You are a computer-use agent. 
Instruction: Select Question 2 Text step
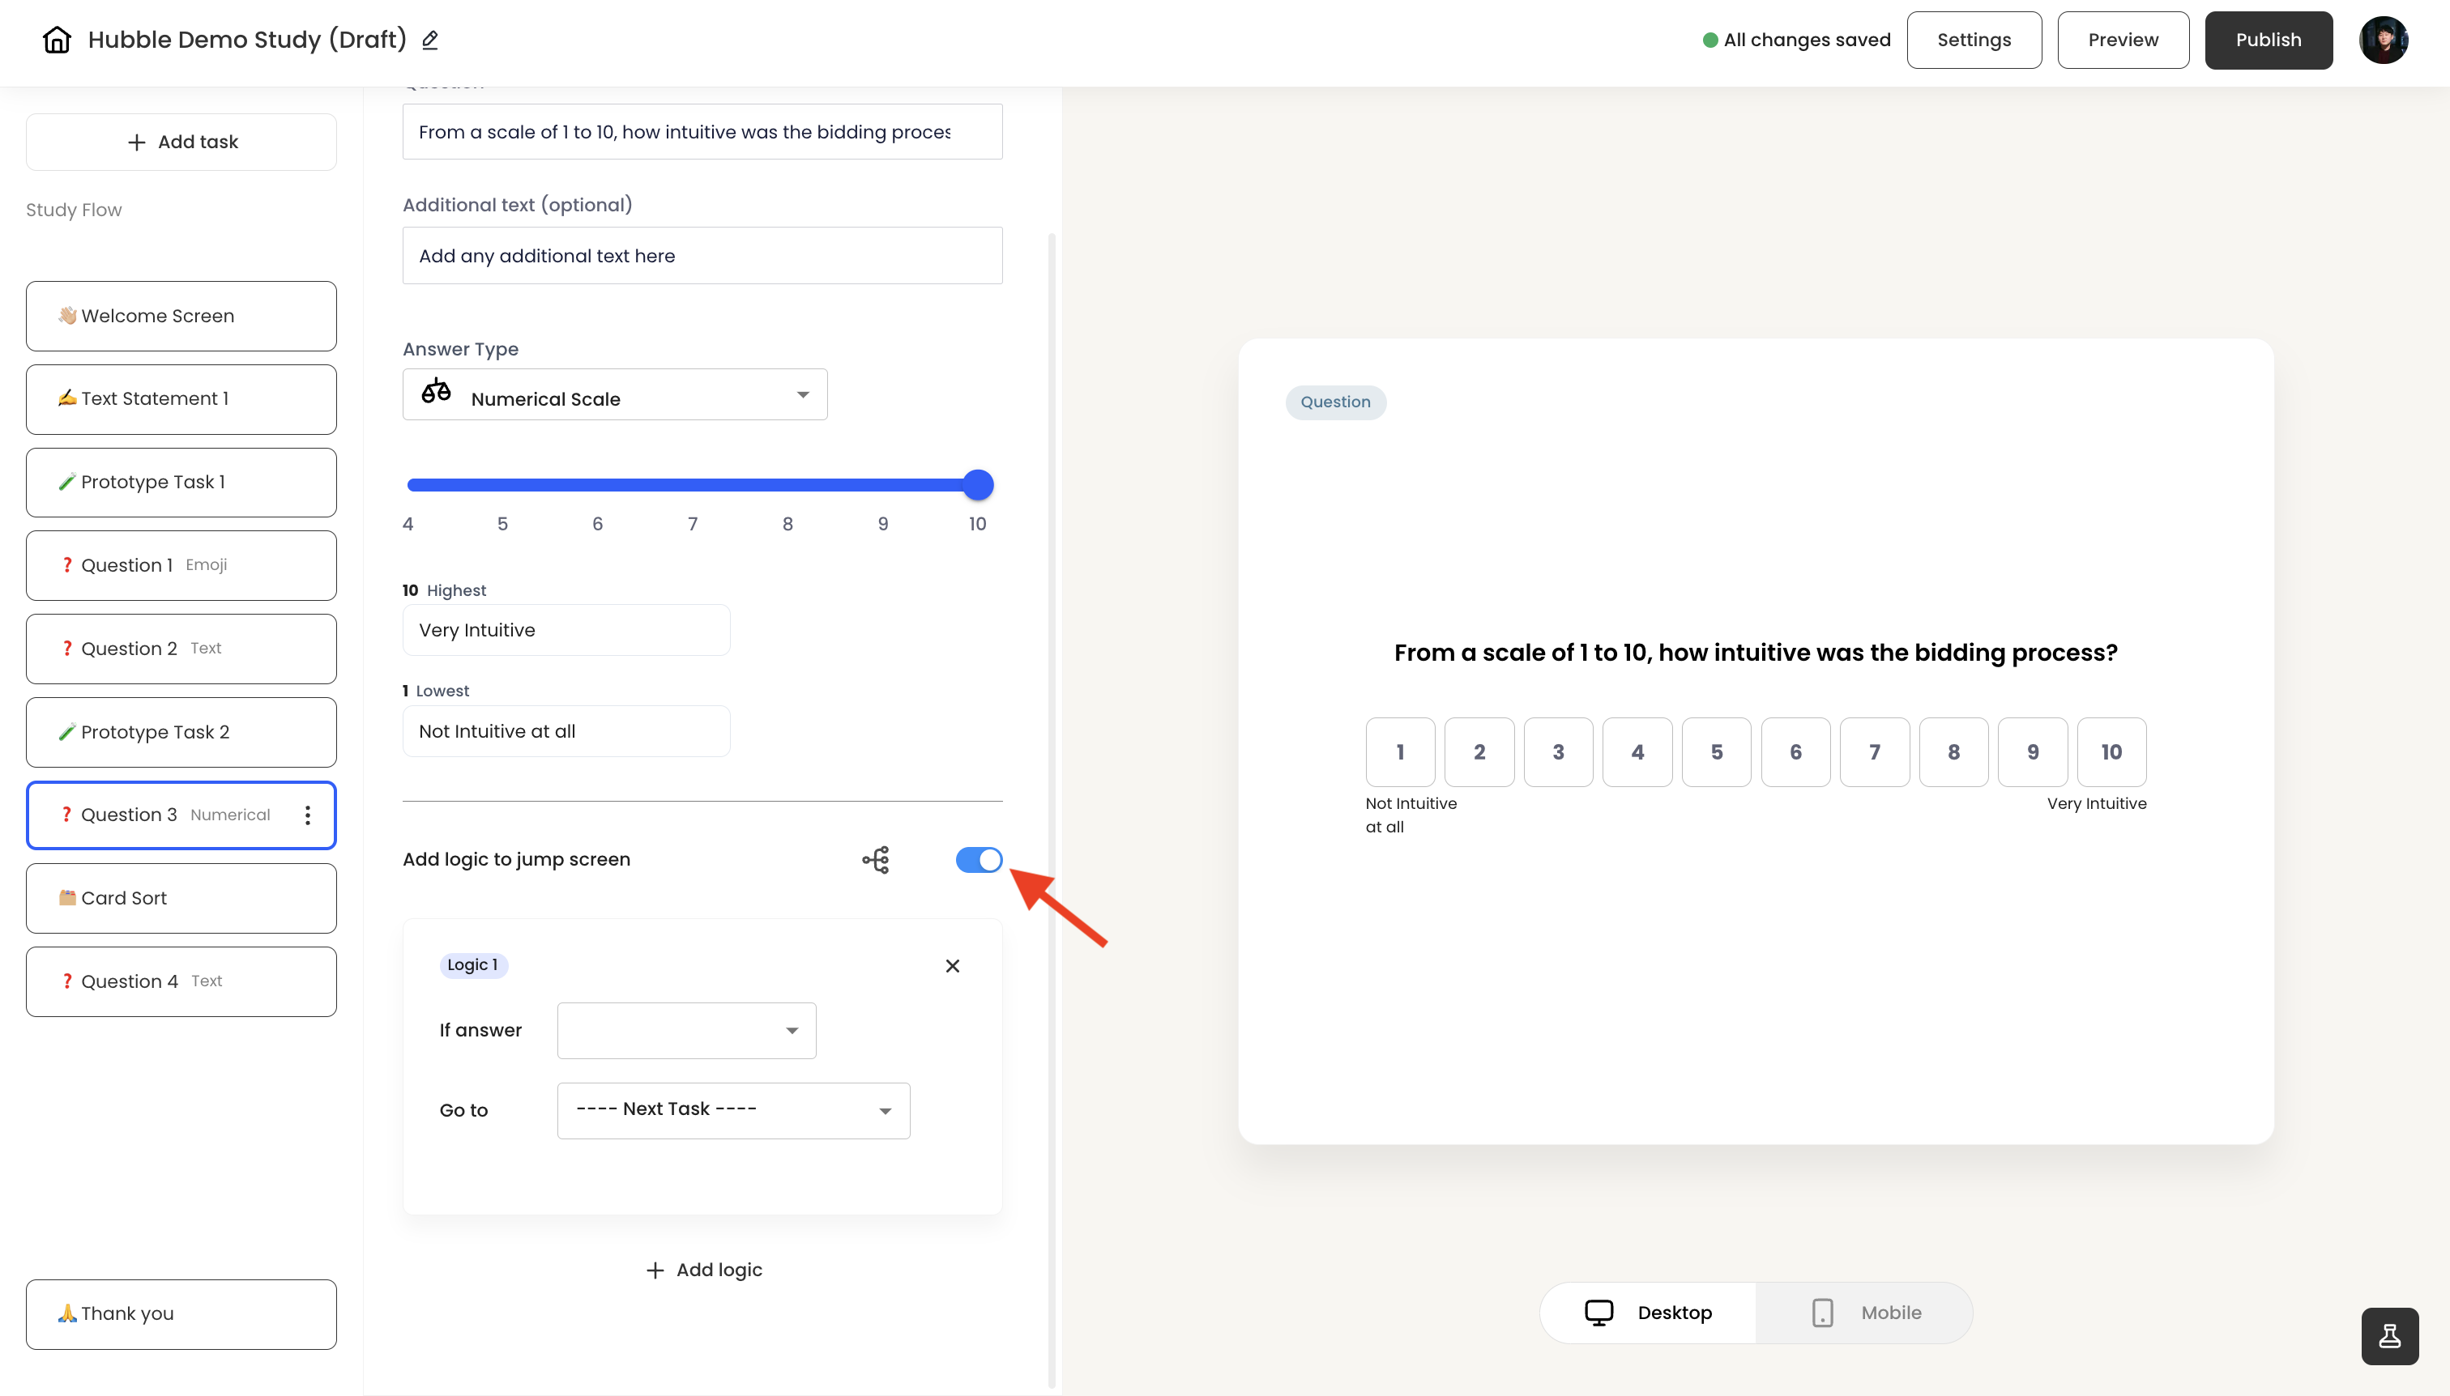pos(181,649)
